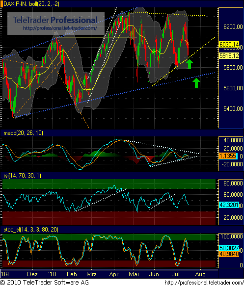Open the professional.teletrader.com footer link
This screenshot has height=287, width=244.
(204, 283)
